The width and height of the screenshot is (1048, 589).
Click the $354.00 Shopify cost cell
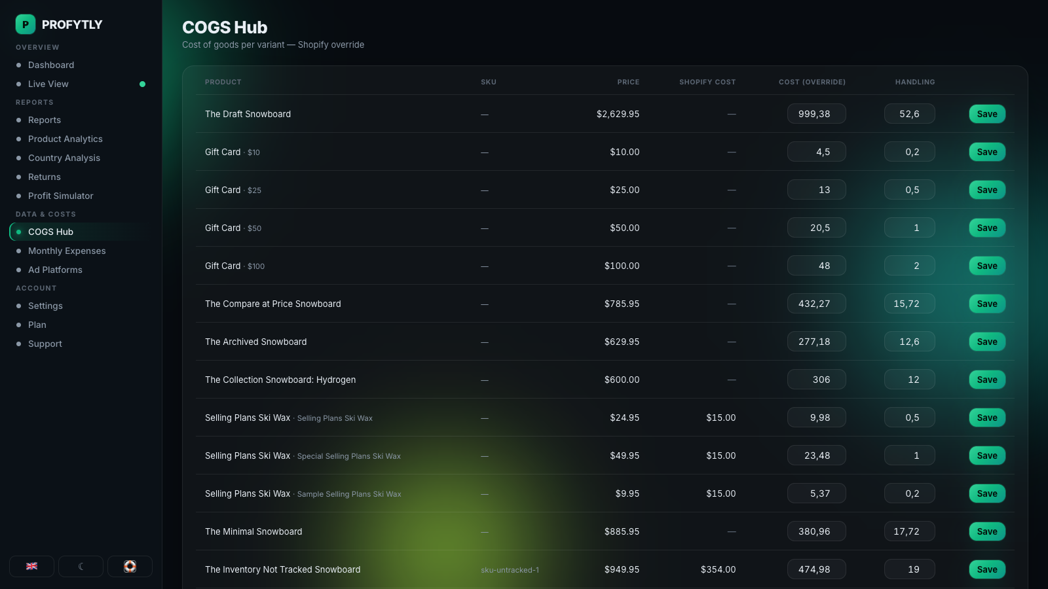pyautogui.click(x=718, y=569)
